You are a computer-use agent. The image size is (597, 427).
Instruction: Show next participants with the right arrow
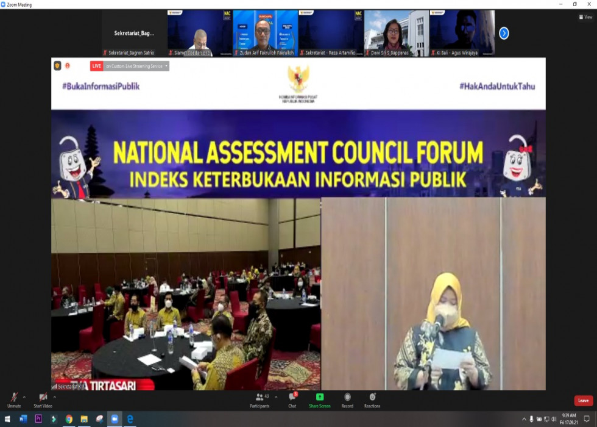click(504, 34)
